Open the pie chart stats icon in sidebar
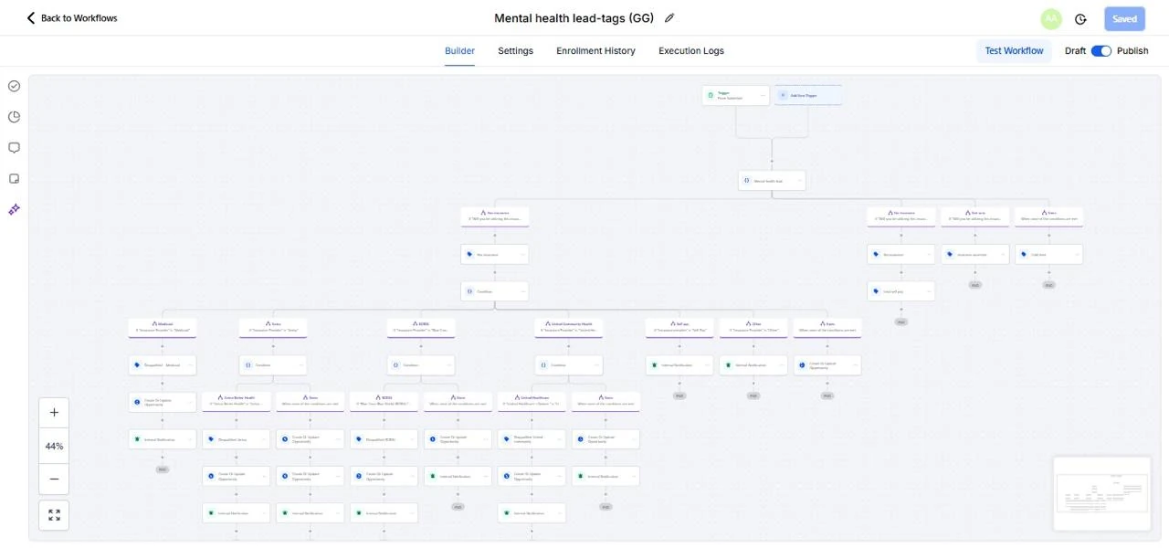Screen dimensions: 1169x548 pos(15,117)
